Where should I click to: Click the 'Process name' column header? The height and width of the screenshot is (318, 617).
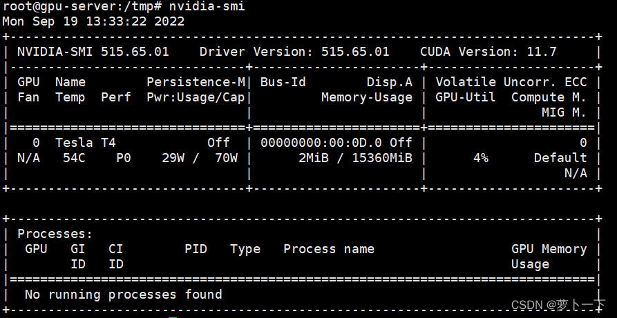(x=329, y=249)
